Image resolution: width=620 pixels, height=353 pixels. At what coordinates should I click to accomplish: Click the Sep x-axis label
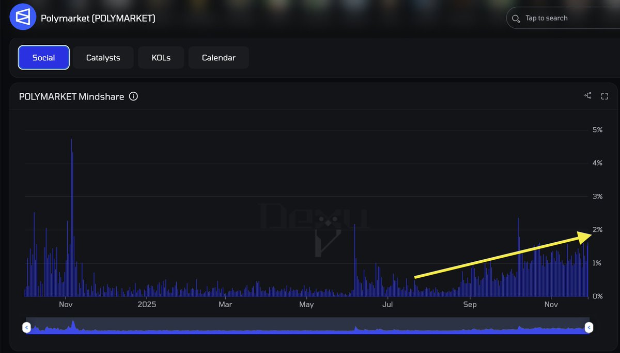click(470, 304)
